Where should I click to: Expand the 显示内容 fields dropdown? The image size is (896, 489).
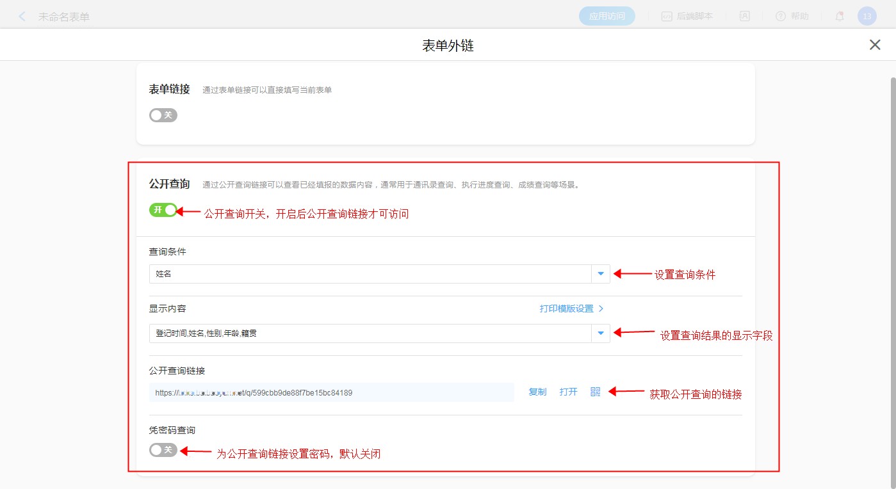click(x=600, y=333)
